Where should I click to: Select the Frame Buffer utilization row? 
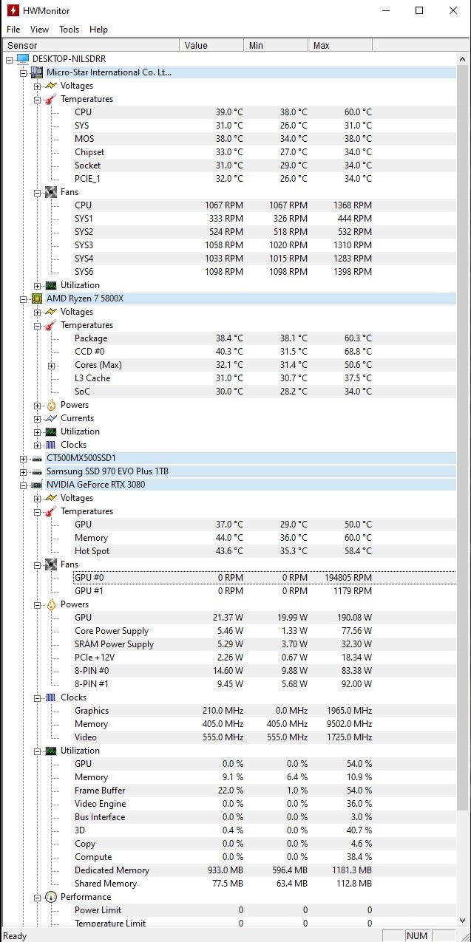[x=265, y=791]
